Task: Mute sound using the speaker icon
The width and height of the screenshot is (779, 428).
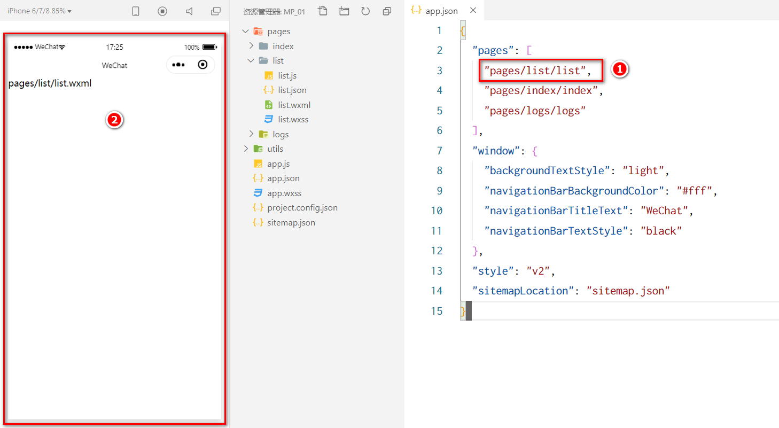Action: pos(189,11)
